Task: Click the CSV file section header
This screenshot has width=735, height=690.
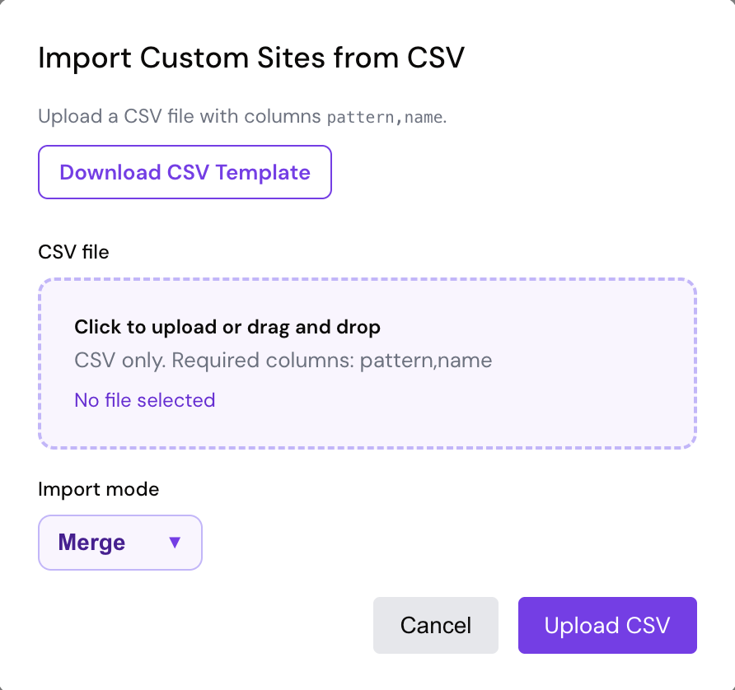Action: click(73, 252)
